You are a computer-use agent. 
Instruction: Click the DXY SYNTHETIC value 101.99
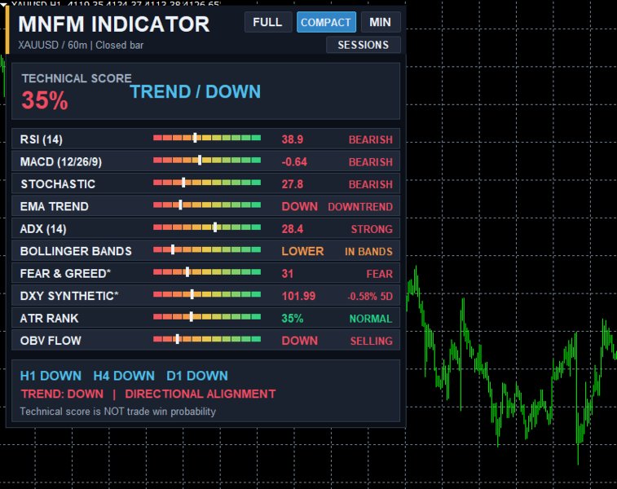pos(298,296)
